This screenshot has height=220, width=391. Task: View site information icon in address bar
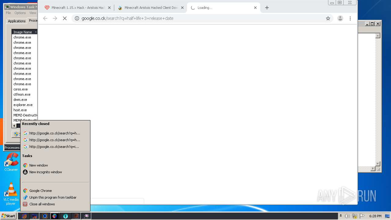[x=77, y=18]
